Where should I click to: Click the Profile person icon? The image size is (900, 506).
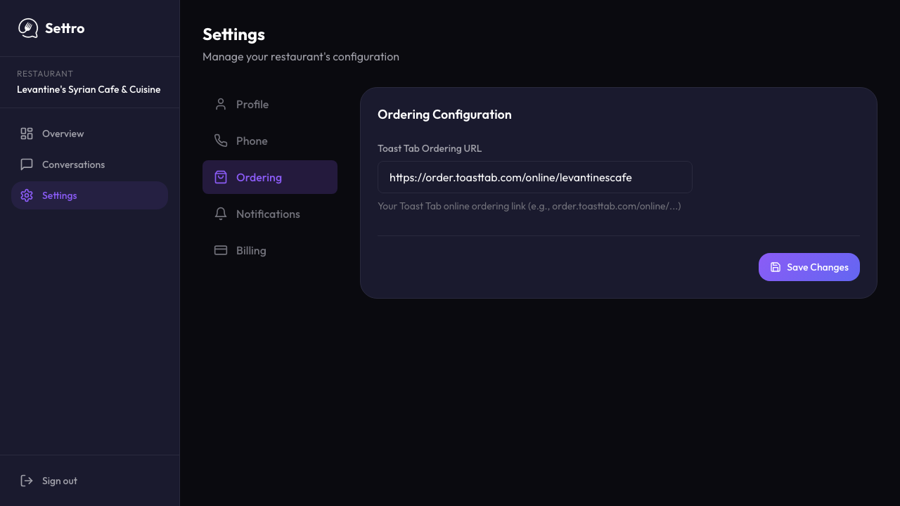221,104
